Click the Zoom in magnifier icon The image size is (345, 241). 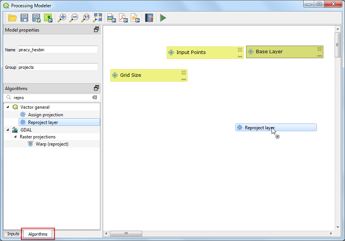click(x=62, y=17)
